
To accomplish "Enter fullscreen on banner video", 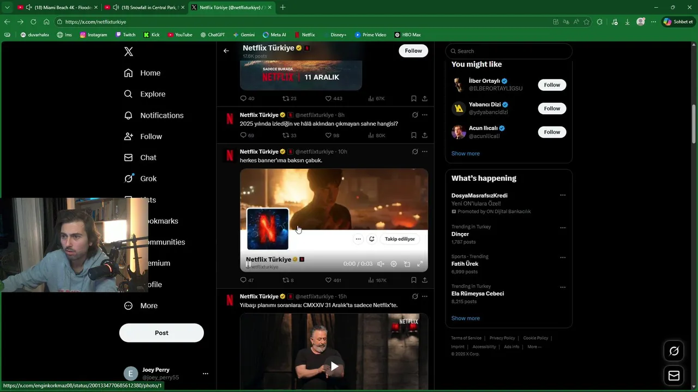I will pos(420,264).
